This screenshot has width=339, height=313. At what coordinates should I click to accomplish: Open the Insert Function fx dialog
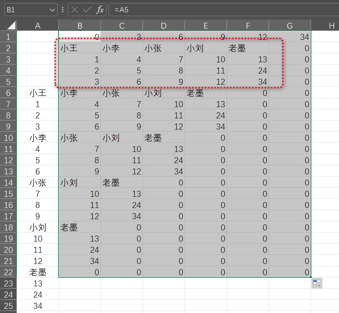pyautogui.click(x=100, y=10)
